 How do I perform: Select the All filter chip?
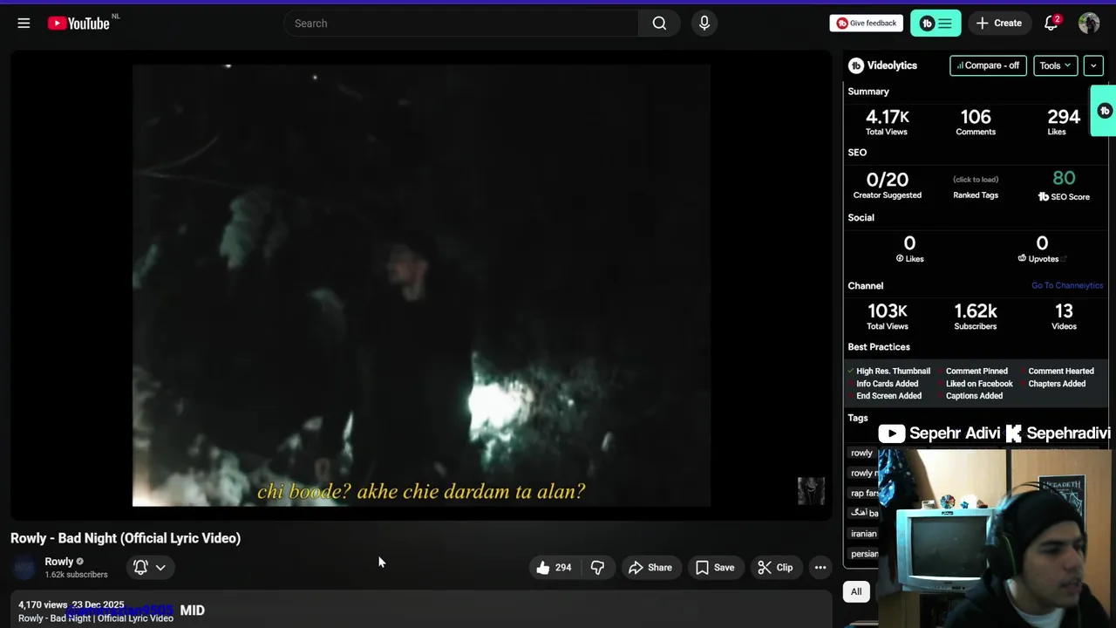(856, 591)
